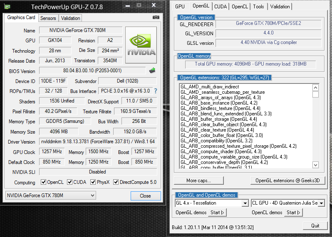Select GL_AMD_seamless_cubemap_per_texture row
The height and width of the screenshot is (237, 332).
(x=223, y=92)
